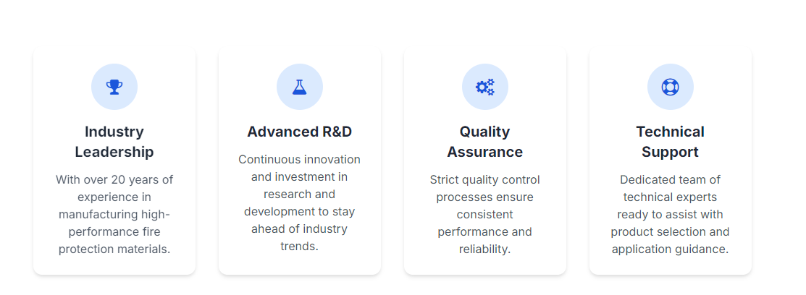Click the life ring icon for Technical Support

click(x=671, y=87)
